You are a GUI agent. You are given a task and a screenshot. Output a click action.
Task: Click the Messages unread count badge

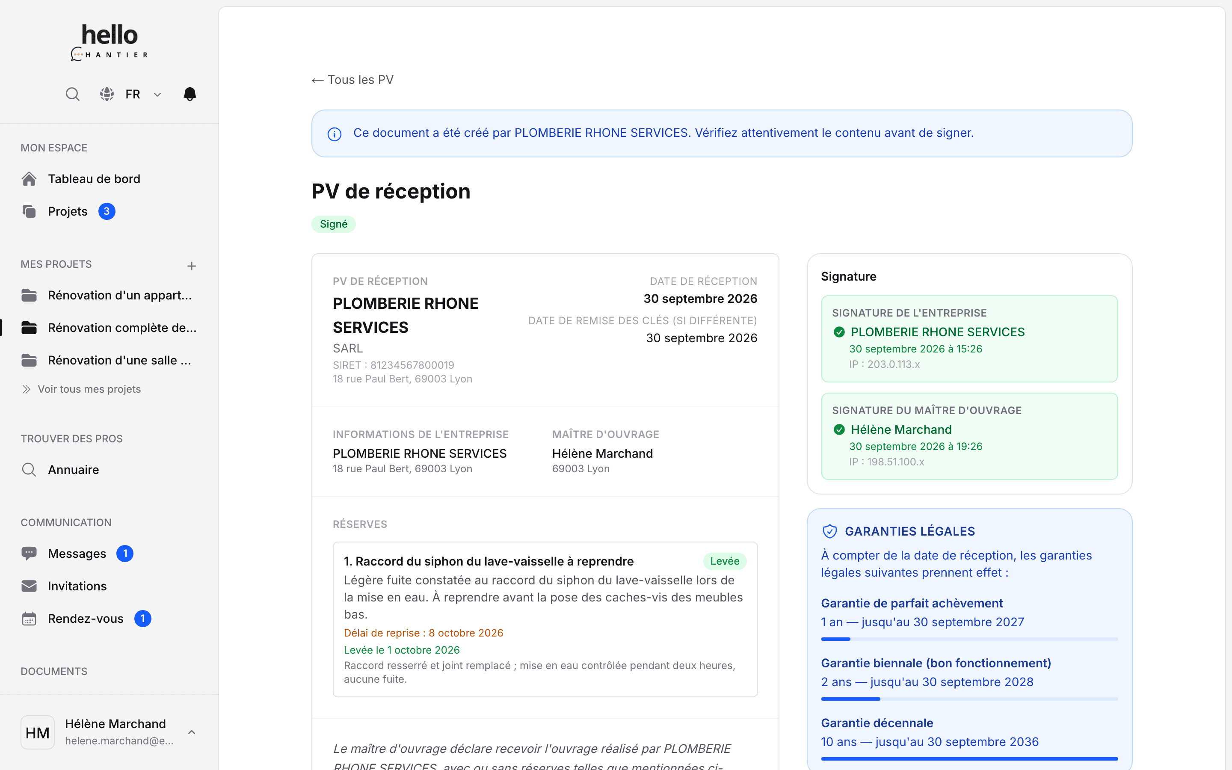coord(125,554)
